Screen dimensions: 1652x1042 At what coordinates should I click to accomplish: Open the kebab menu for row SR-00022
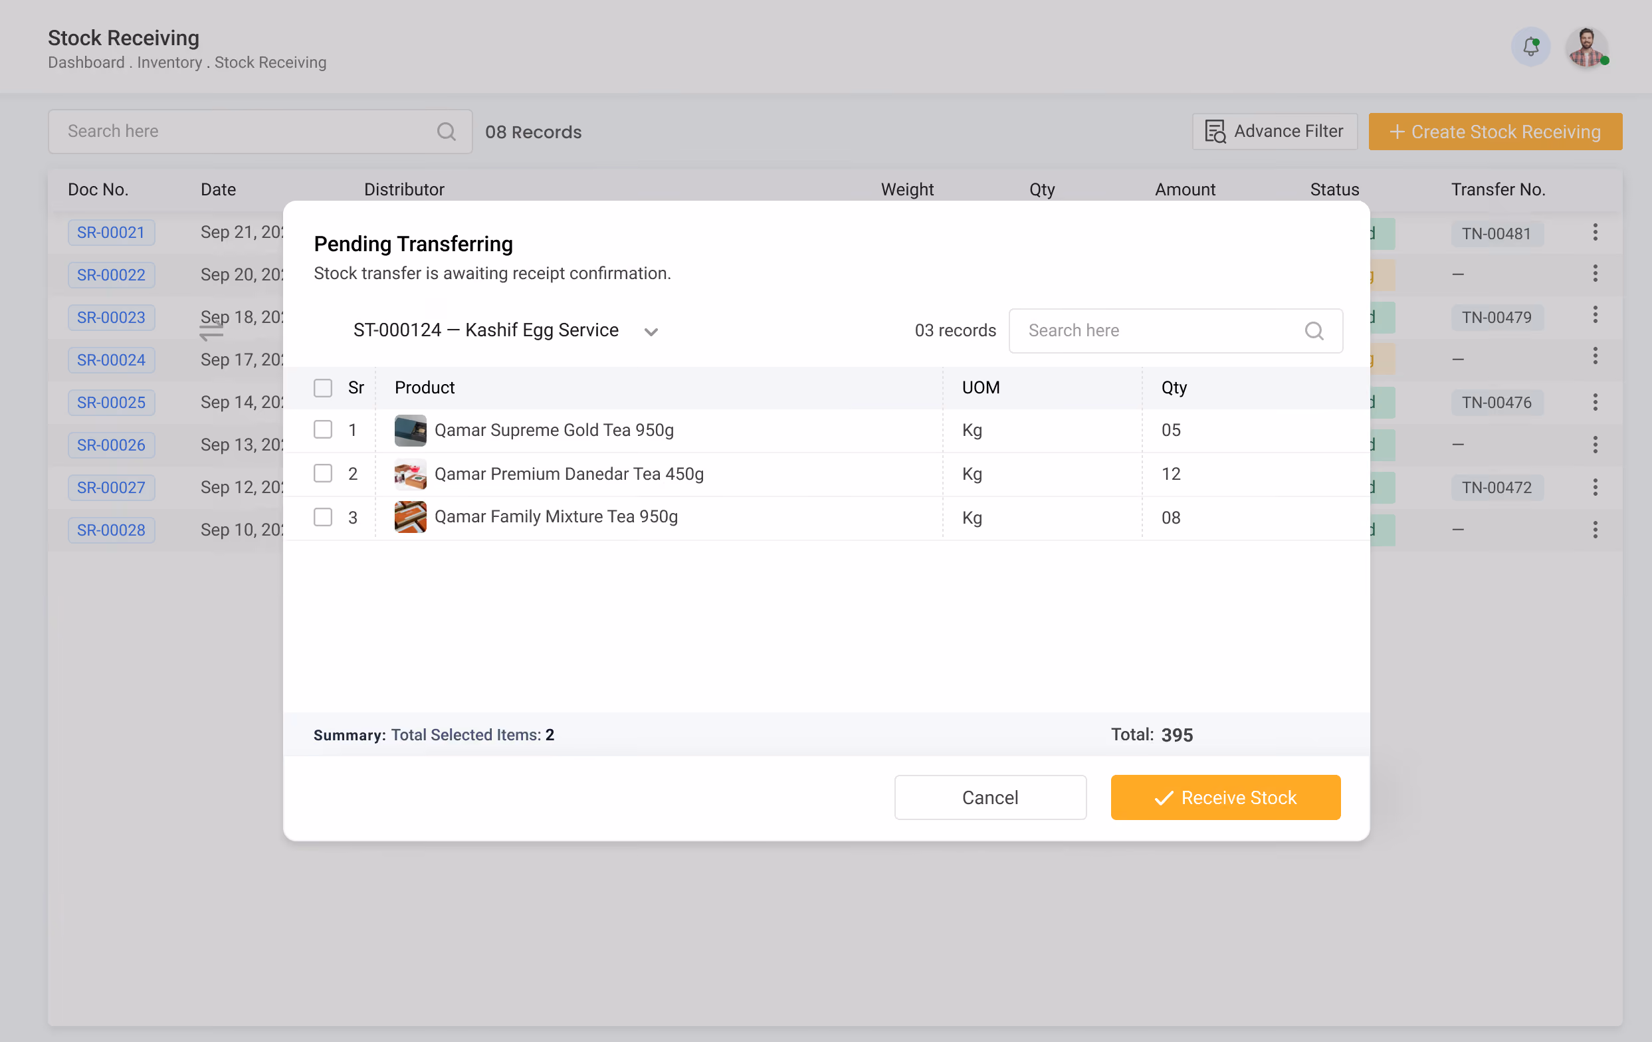coord(1595,274)
